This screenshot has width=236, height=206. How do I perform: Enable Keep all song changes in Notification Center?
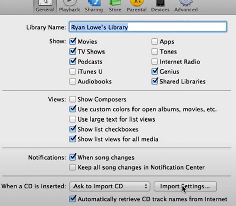pyautogui.click(x=72, y=167)
